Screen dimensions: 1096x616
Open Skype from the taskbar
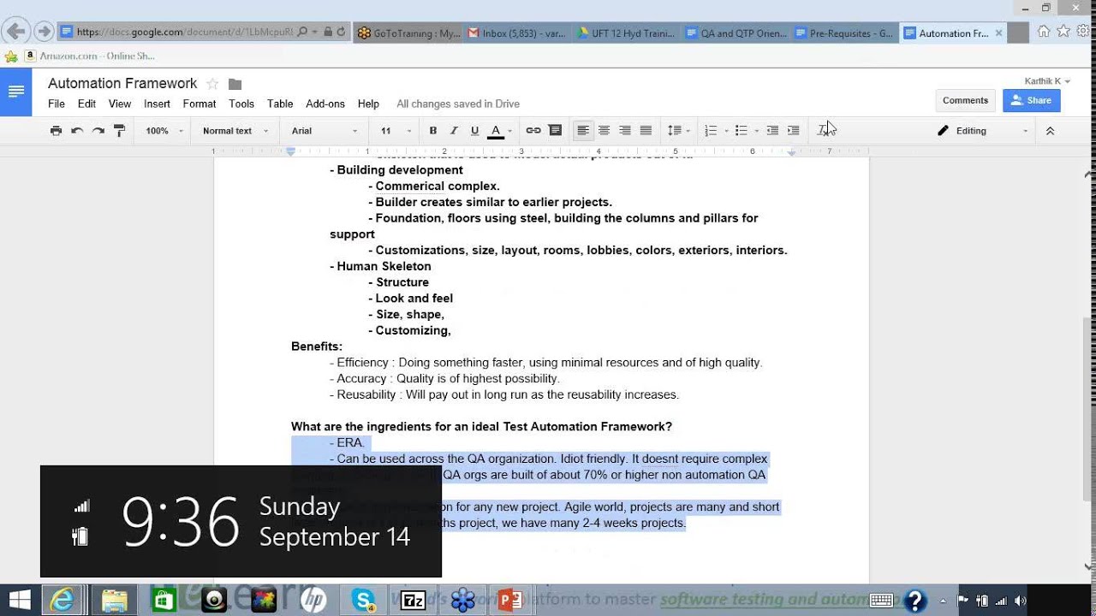point(364,601)
